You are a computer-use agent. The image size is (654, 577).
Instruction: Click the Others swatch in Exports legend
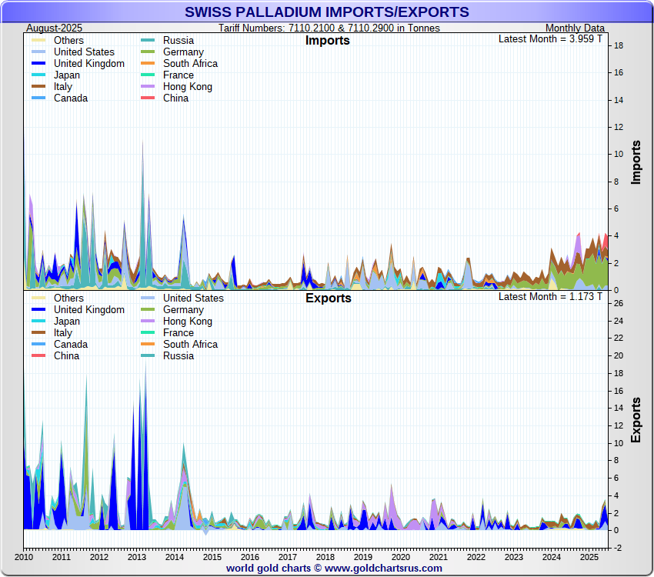click(x=41, y=299)
